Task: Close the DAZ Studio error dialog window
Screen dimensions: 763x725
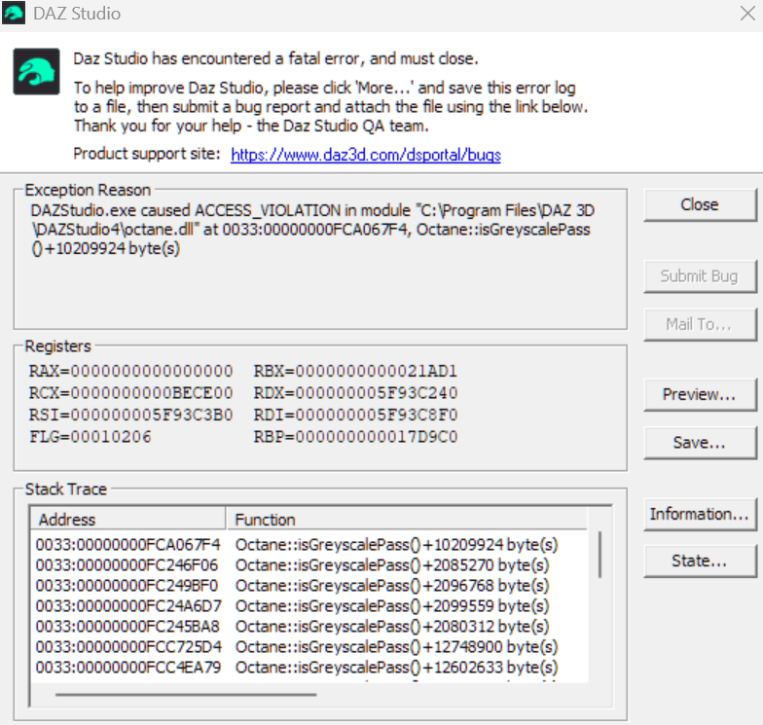Action: (747, 14)
